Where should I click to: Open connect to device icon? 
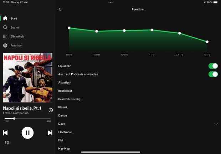(7, 143)
